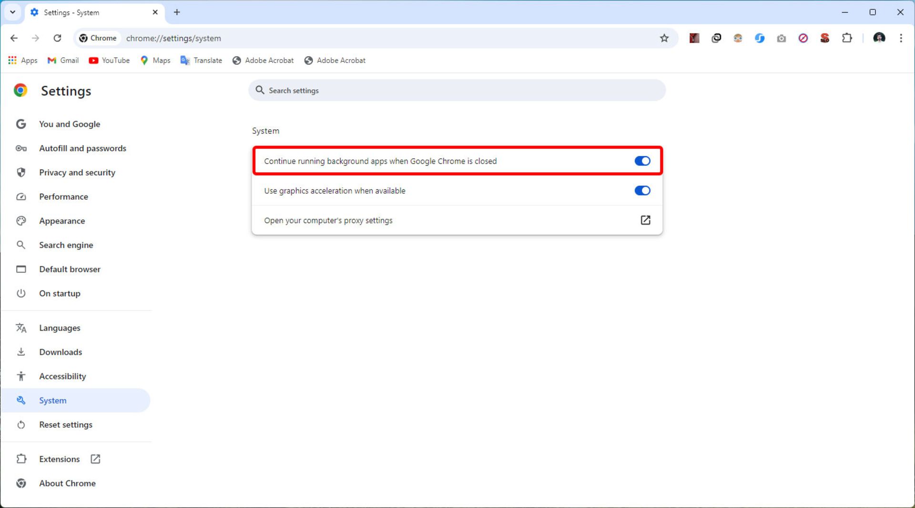The width and height of the screenshot is (915, 508).
Task: Open Chrome's three-dot menu
Action: [901, 38]
